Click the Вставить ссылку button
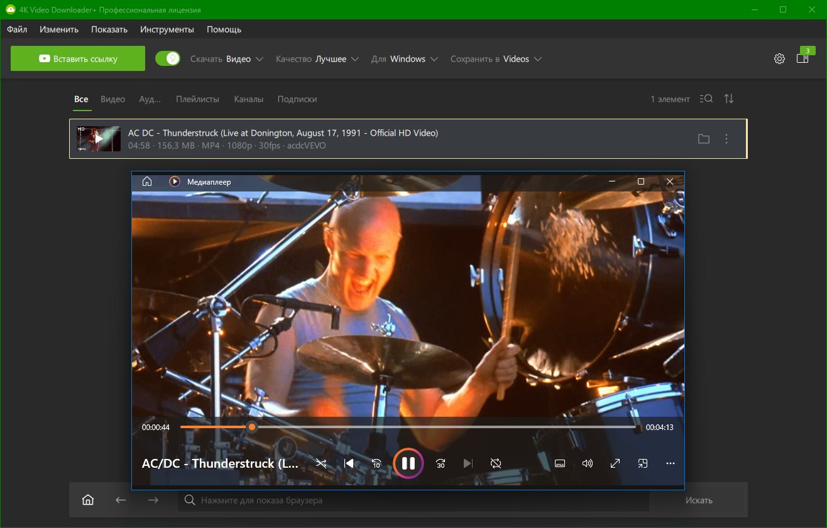Viewport: 827px width, 528px height. (78, 59)
